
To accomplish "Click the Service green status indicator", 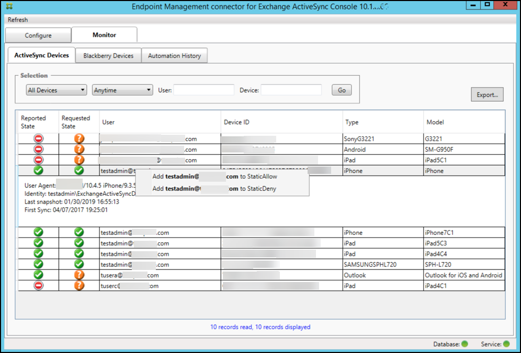I will pos(506,344).
